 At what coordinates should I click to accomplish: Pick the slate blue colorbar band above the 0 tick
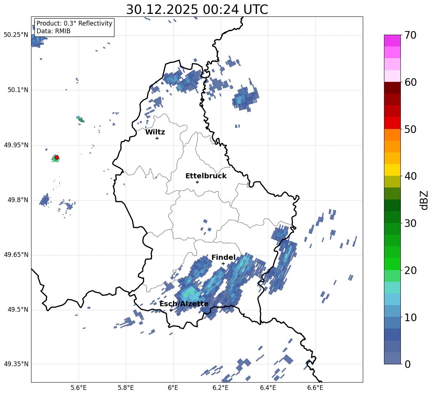392,358
